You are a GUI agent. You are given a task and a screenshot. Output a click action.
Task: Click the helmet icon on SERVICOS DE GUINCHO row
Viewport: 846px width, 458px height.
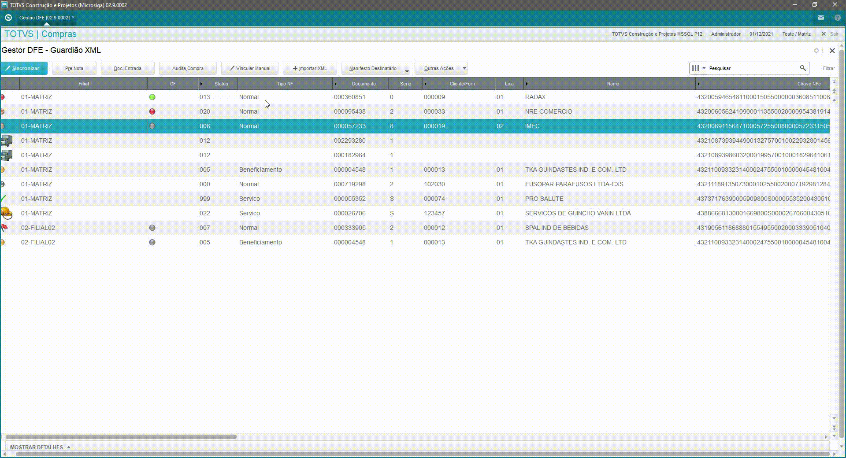[x=6, y=213]
